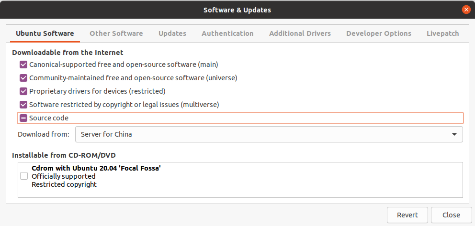Select the Additional Drivers tab
Viewport: 475px width, 226px height.
coord(300,33)
